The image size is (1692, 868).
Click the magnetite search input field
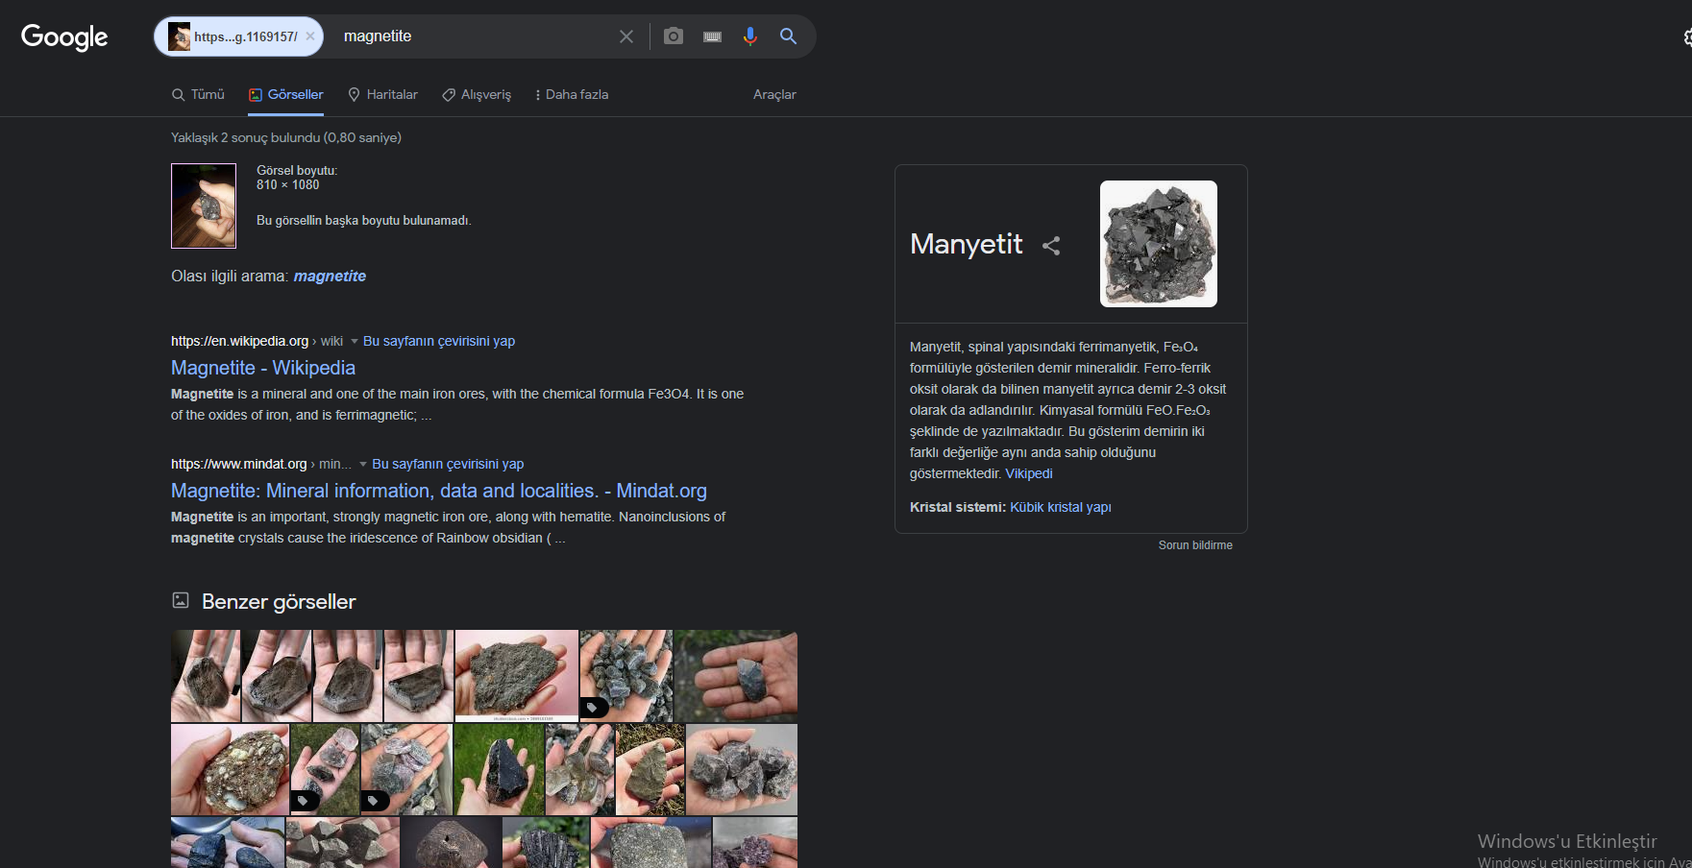coord(476,36)
